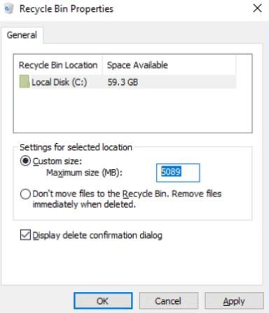This screenshot has height=313, width=269.
Task: Switch to the General tab
Action: tap(22, 35)
